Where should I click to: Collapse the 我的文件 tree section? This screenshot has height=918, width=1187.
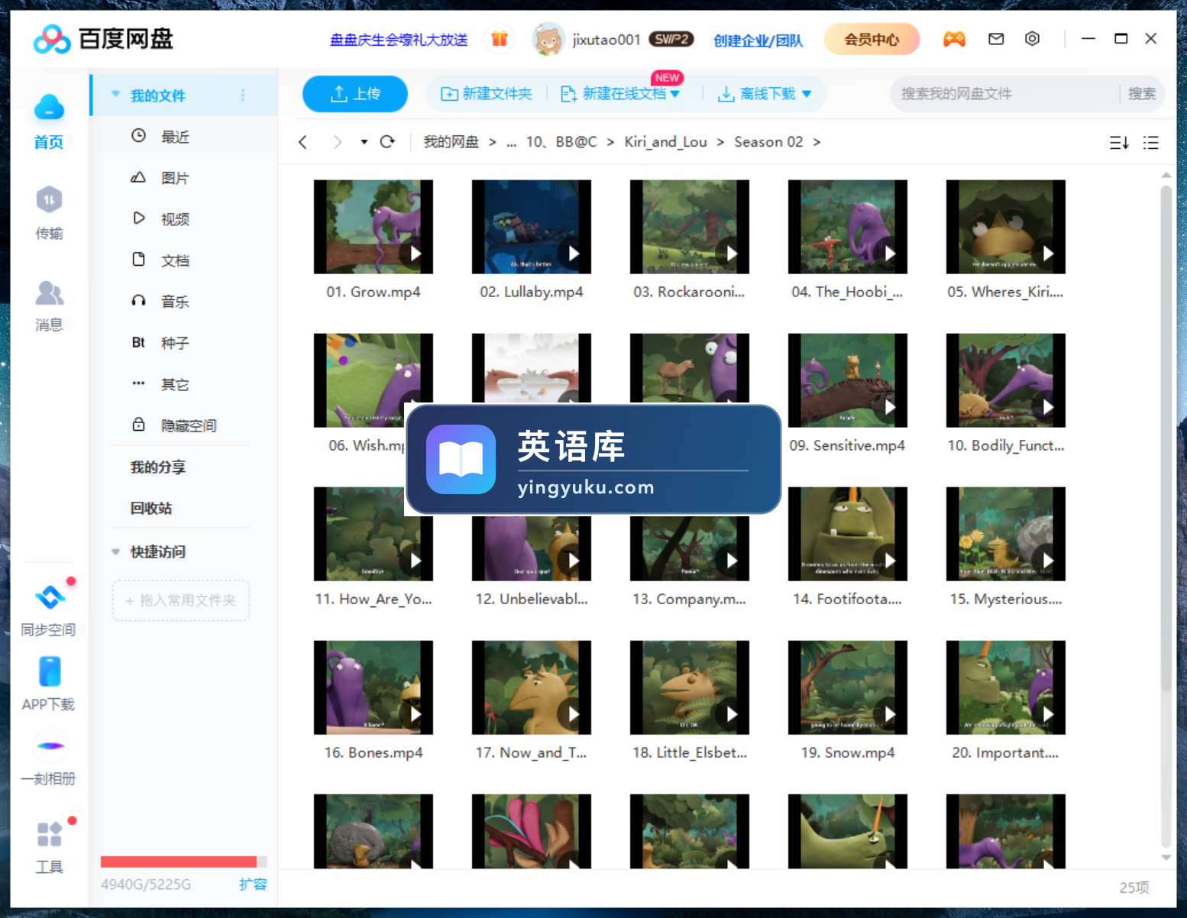(x=115, y=95)
